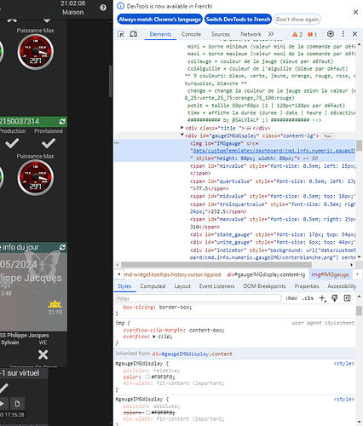This screenshot has width=363, height=426.
Task: Select the span id maxvalue line
Action: point(273,220)
